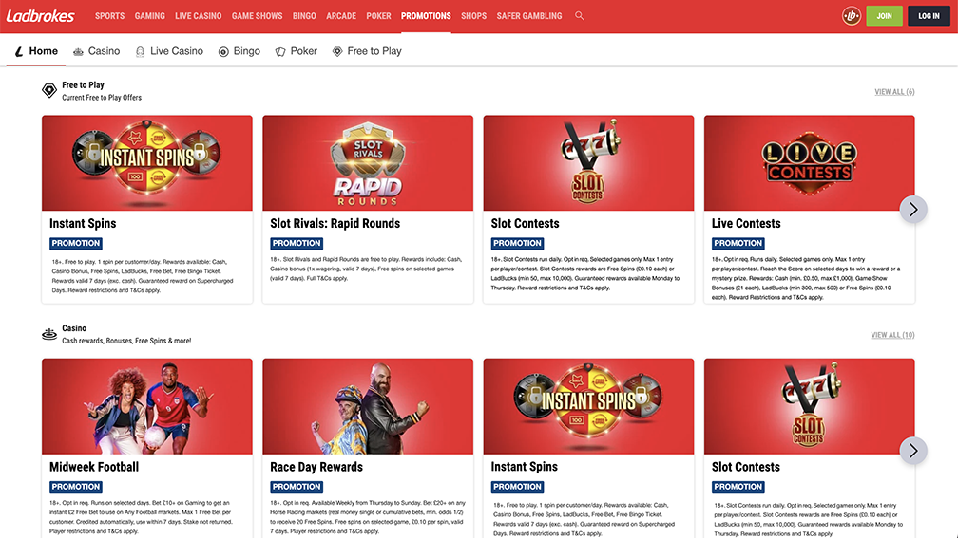Click Promotion badge under Midweek Football
The height and width of the screenshot is (538, 958).
click(76, 487)
